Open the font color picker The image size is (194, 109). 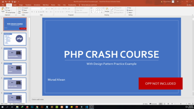[51, 12]
